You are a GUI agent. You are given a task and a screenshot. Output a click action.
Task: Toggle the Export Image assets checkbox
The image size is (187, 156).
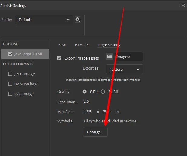(x=59, y=58)
